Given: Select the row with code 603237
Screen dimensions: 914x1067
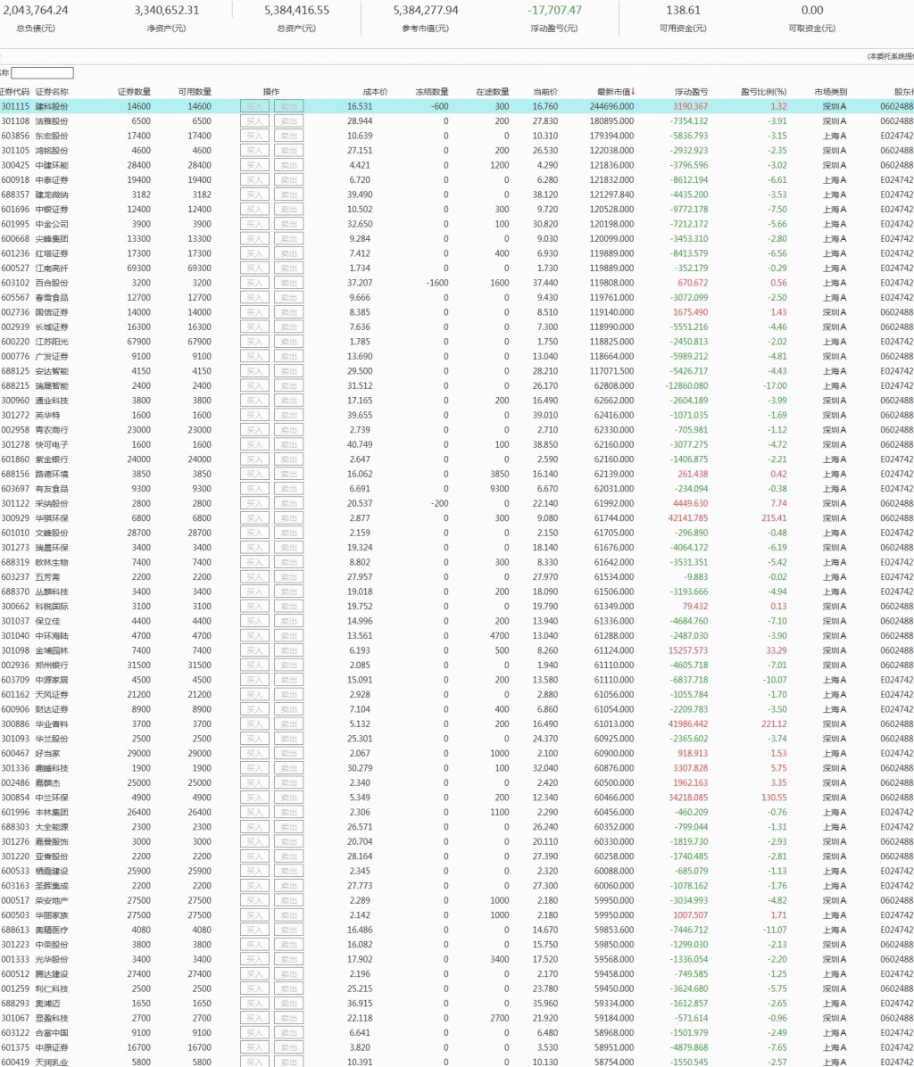Looking at the screenshot, I should 457,577.
